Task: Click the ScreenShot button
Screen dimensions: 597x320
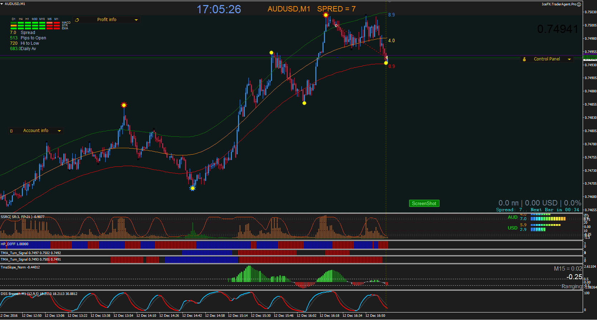Action: tap(424, 203)
